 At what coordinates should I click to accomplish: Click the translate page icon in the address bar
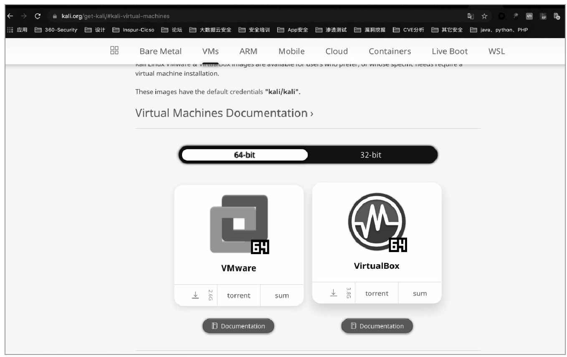471,16
